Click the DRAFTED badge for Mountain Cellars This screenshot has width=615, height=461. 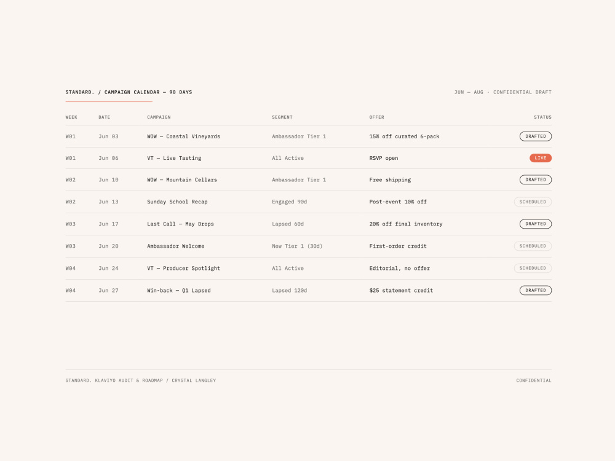pyautogui.click(x=536, y=179)
